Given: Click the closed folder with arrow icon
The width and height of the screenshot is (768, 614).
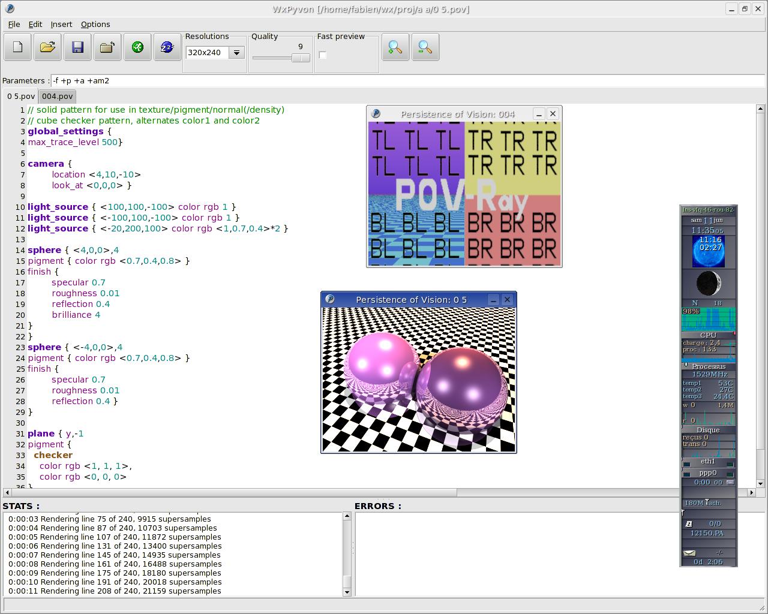Looking at the screenshot, I should 108,47.
